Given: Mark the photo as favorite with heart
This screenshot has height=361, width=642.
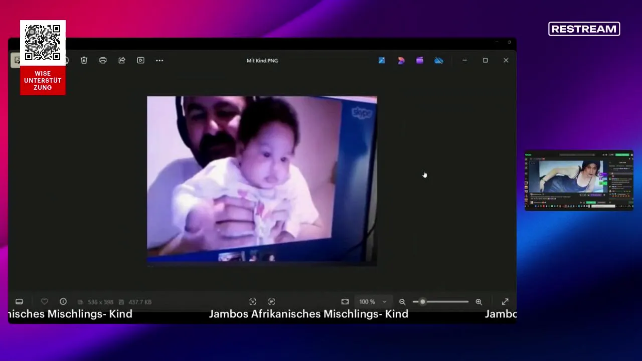Looking at the screenshot, I should [44, 302].
